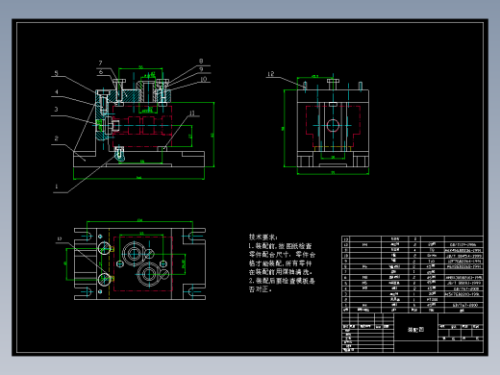
Task: Click part balloon number 3
Action: pos(56,110)
